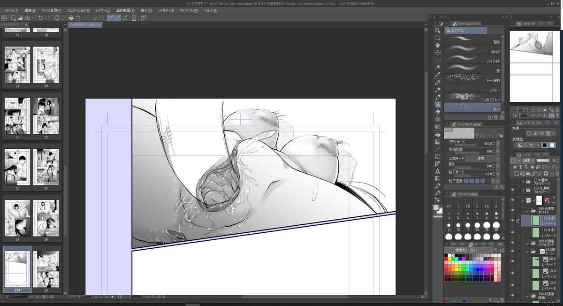Viewport: 563px width, 306px height.
Task: Select the Eyedropper tool
Action: (x=438, y=75)
